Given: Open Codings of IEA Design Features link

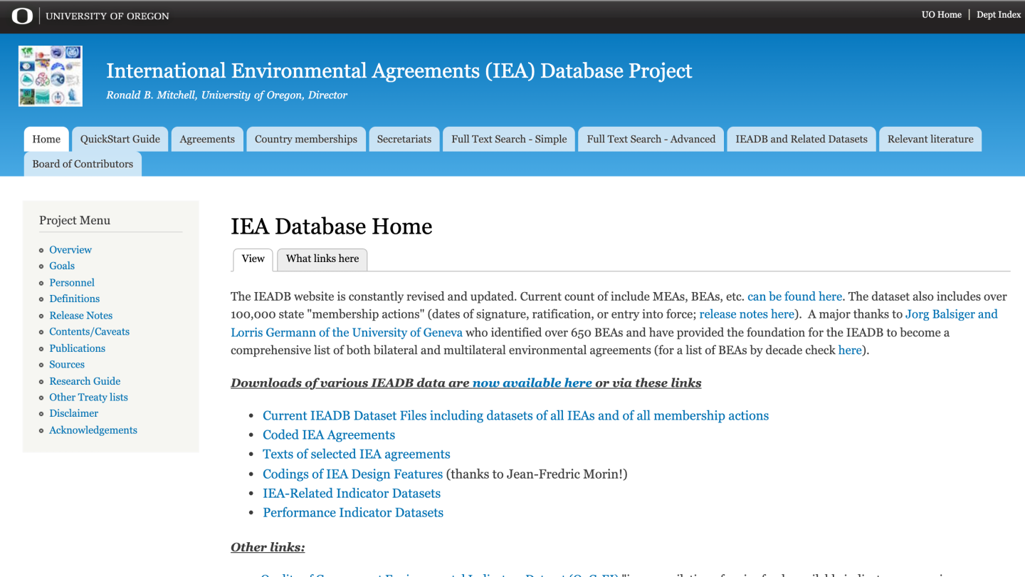Looking at the screenshot, I should pyautogui.click(x=353, y=474).
